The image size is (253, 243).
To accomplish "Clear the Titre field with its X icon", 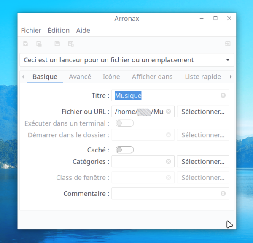I will coord(223,96).
